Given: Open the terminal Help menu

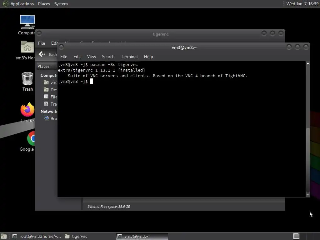Looking at the screenshot, I should pyautogui.click(x=148, y=57).
